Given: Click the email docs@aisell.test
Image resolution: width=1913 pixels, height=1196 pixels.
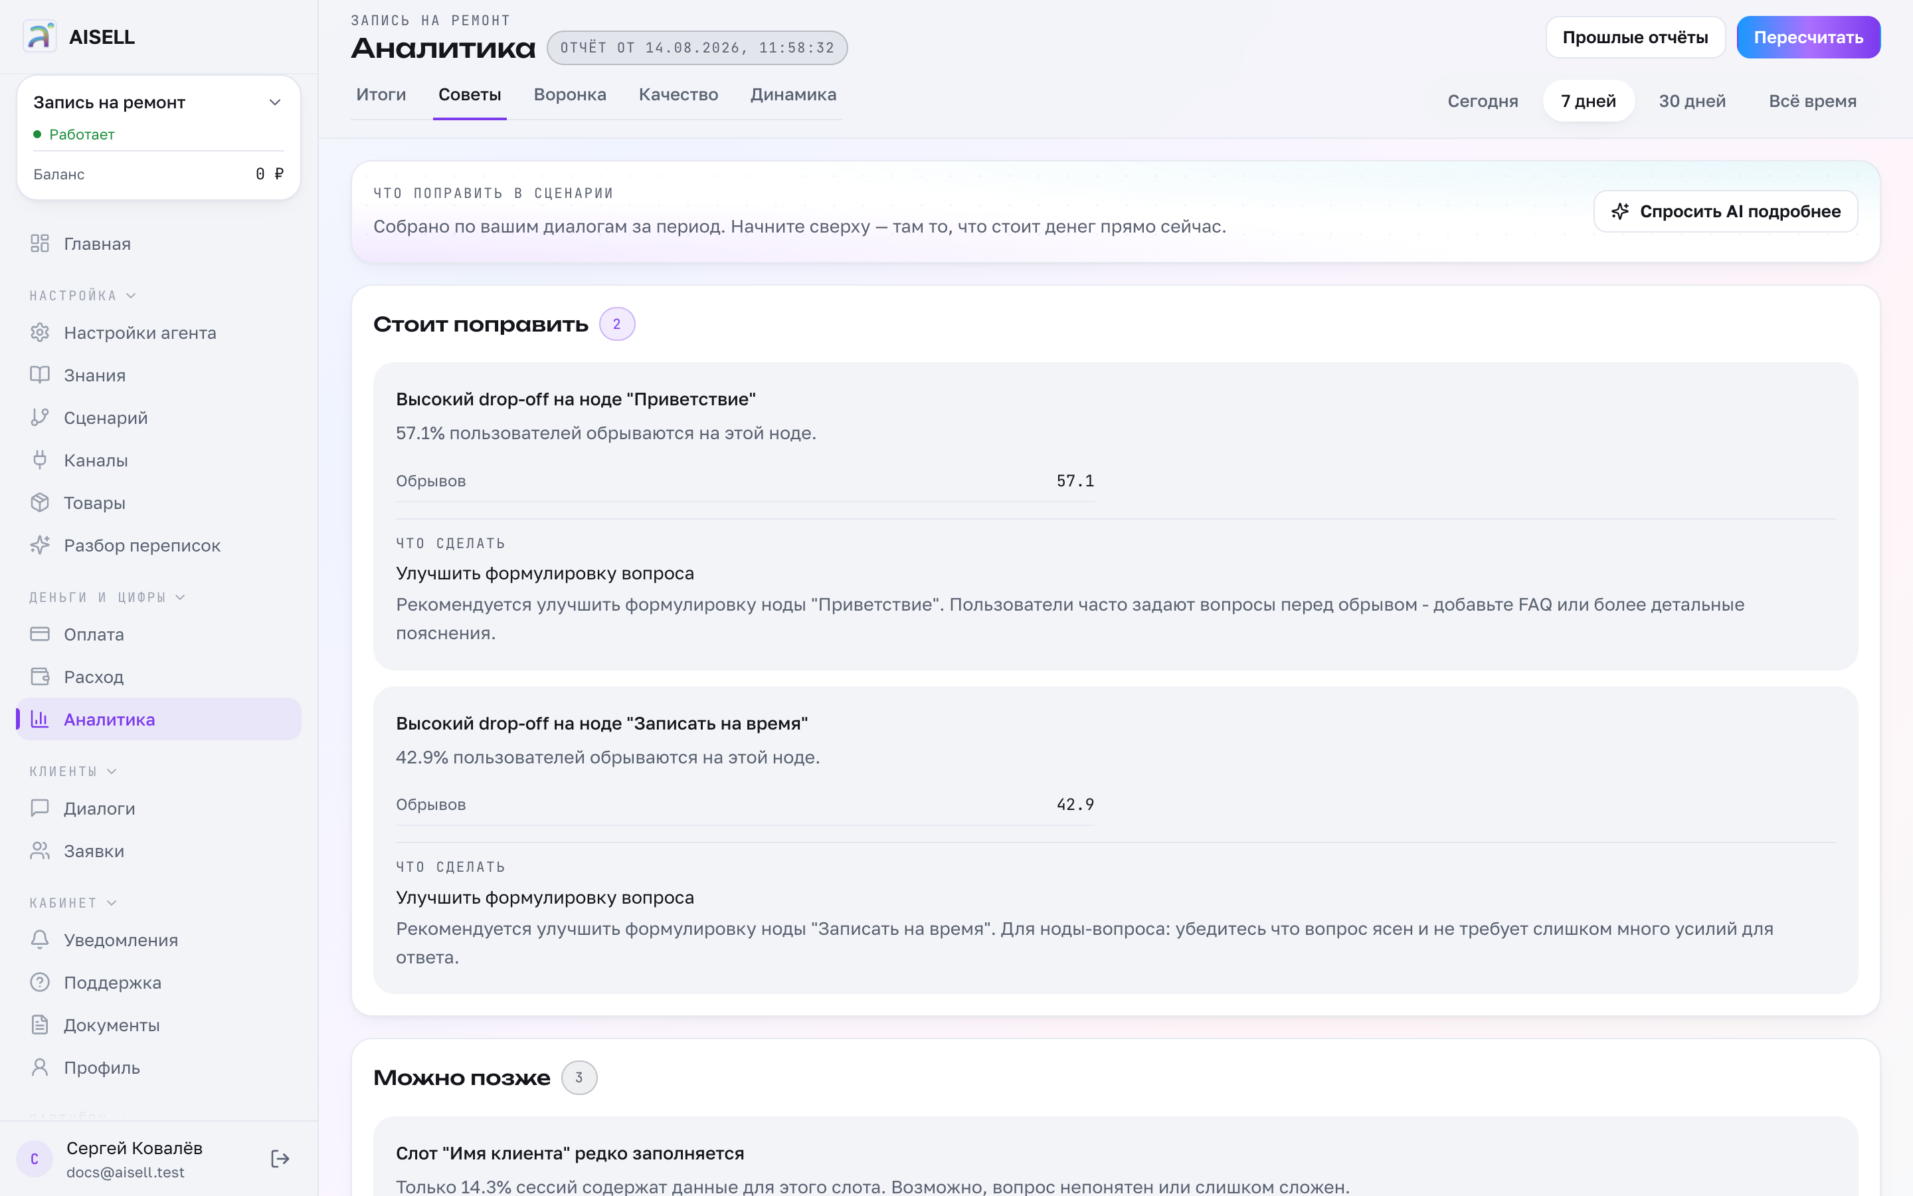Looking at the screenshot, I should click(126, 1172).
